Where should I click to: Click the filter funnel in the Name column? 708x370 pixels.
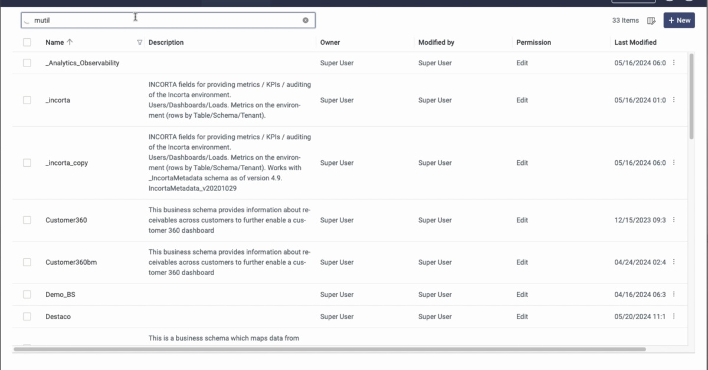pos(140,42)
